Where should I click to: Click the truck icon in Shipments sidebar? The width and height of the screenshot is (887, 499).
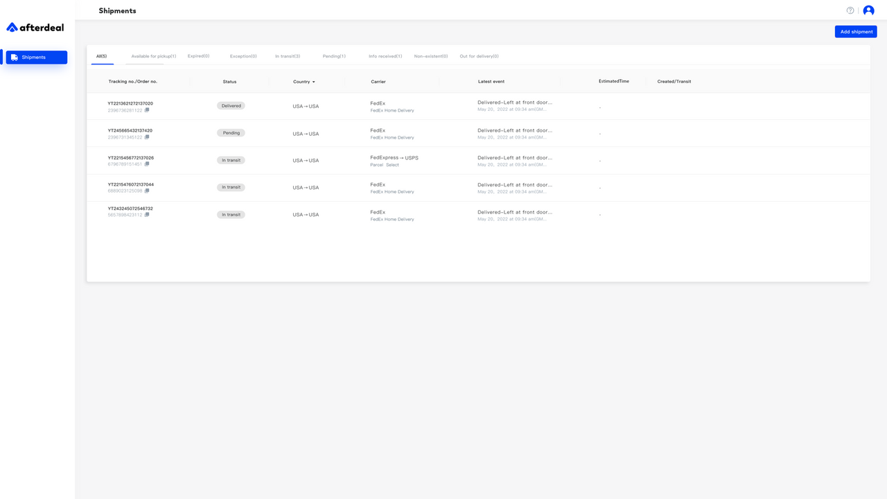(15, 58)
